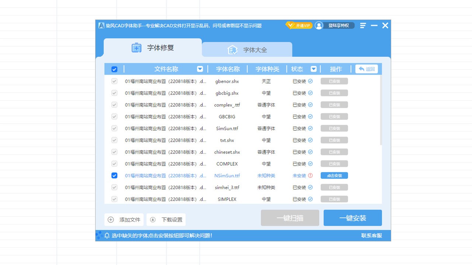Click installed checkmark icon for SIMPLEX row

tap(310, 199)
